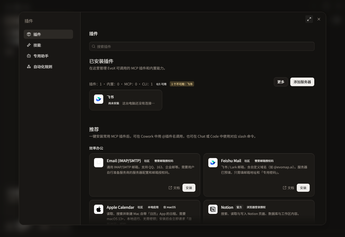Click the Apple Calendar apple logo icon

[99, 209]
